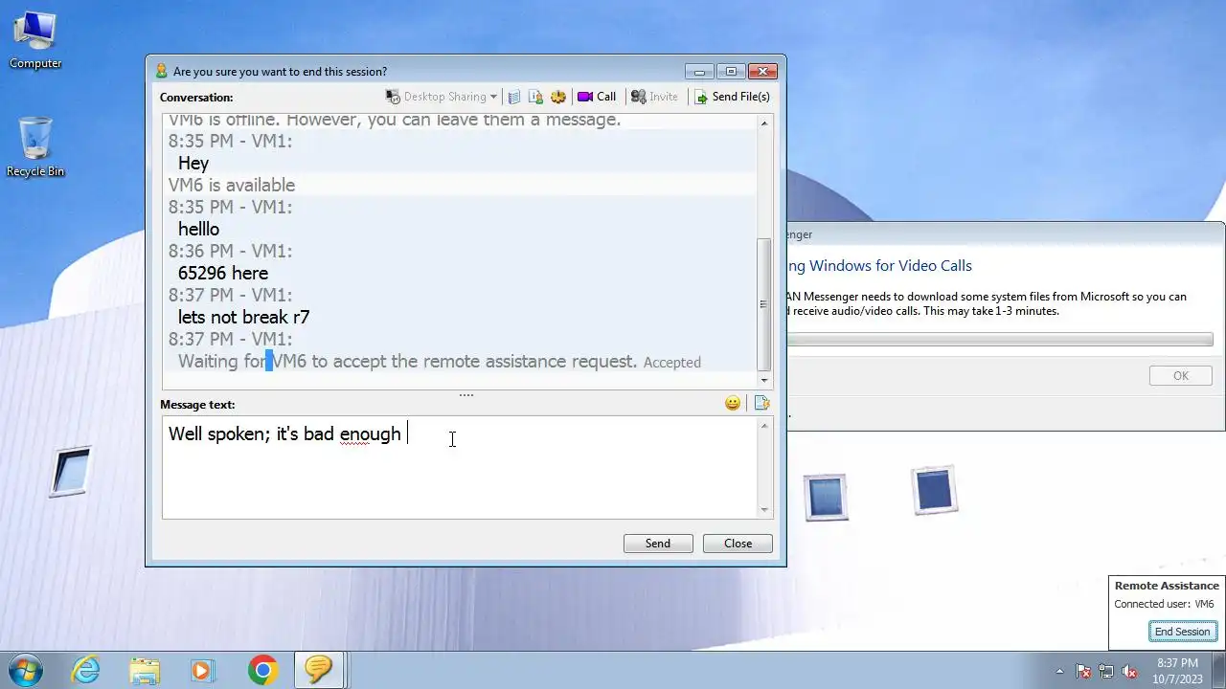Click the Close button below the message box
Viewport: 1226px width, 689px height.
[x=738, y=544]
